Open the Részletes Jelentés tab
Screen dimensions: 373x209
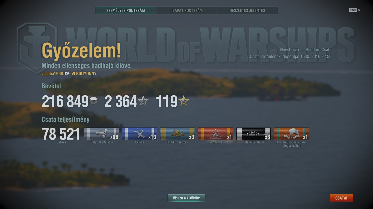point(247,11)
